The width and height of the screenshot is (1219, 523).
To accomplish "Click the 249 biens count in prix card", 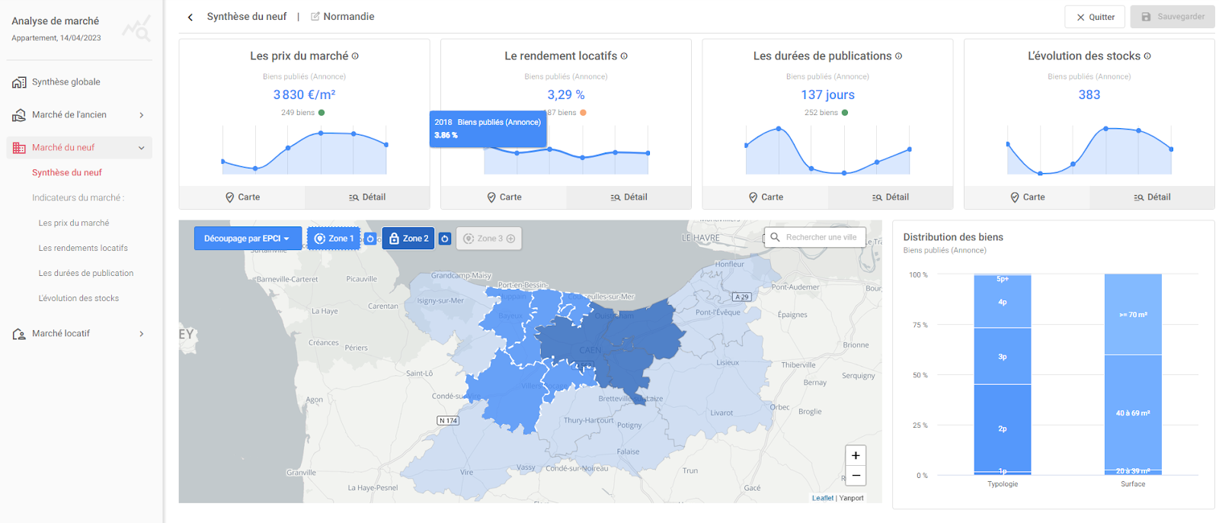I will point(298,113).
